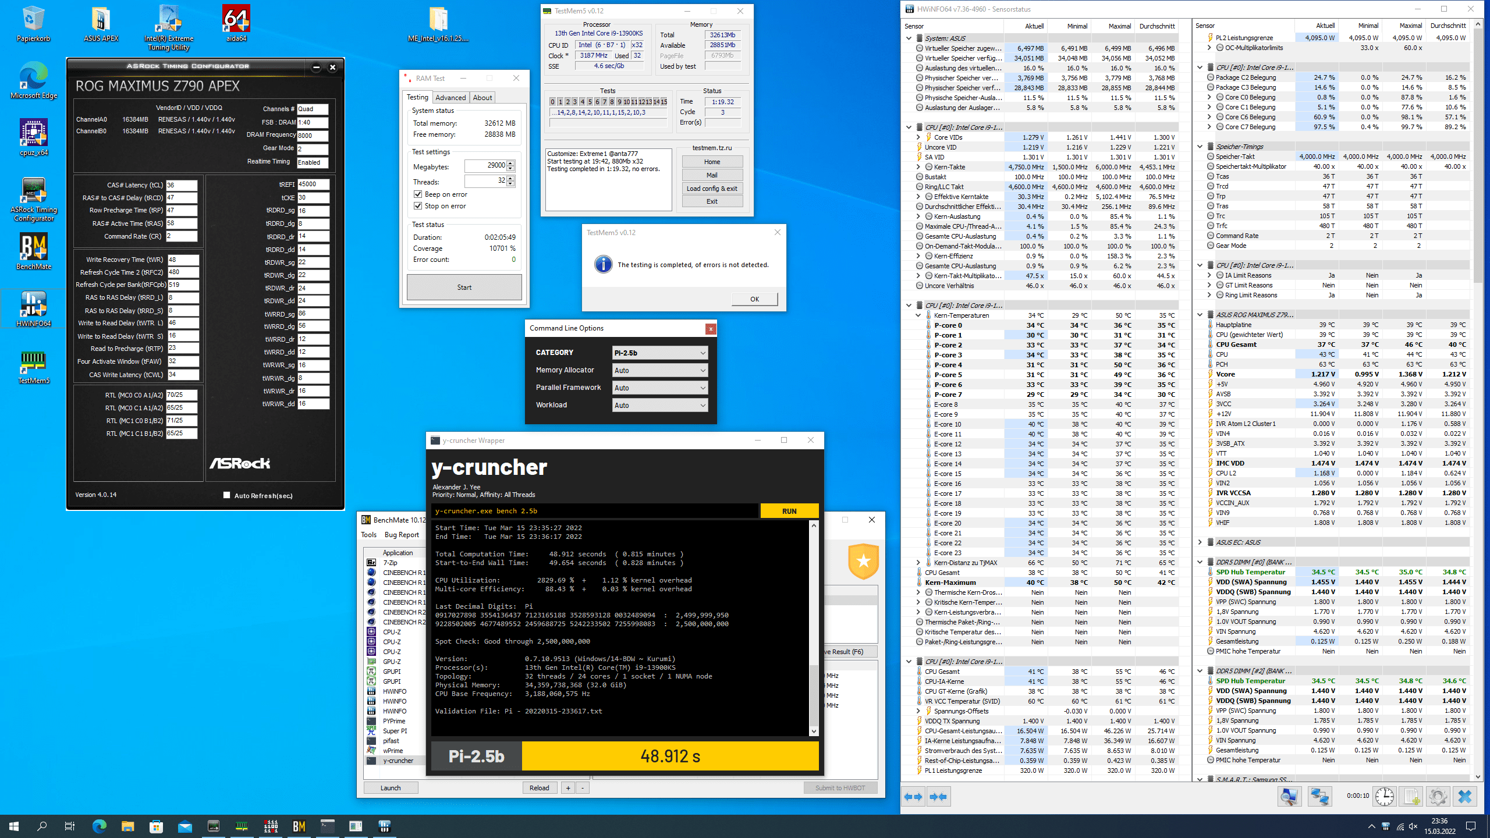
Task: Open Workload dropdown
Action: tap(660, 405)
